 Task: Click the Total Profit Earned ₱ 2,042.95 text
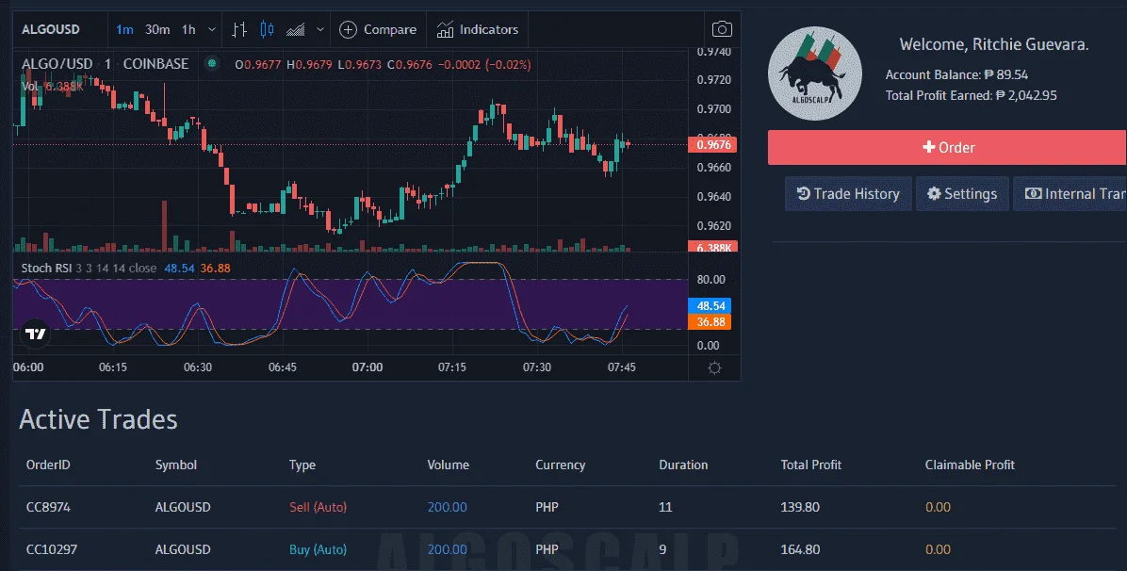click(971, 96)
